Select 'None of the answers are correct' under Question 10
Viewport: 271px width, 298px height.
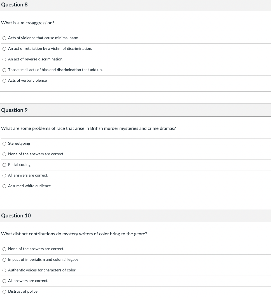4,249
